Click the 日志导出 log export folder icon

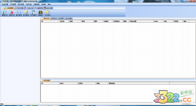(x=48, y=13)
